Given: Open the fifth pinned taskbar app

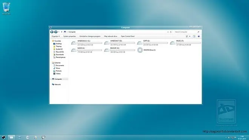Looking at the screenshot, I should (x=35, y=137).
